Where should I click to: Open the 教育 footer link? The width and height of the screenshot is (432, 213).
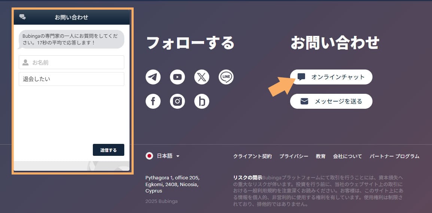[321, 156]
